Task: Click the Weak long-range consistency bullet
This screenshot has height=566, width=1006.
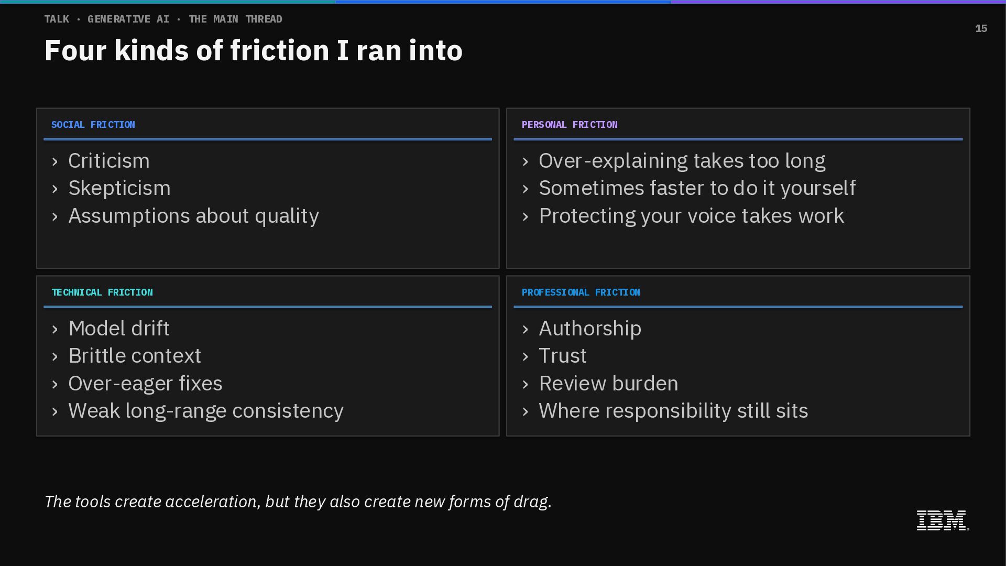Action: (x=206, y=411)
